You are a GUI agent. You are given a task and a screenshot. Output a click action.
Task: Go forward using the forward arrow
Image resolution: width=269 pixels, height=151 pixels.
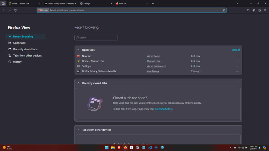click(10, 10)
